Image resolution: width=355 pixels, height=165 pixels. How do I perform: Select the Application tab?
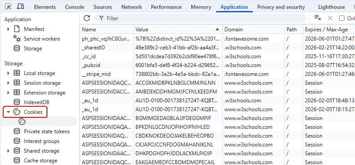[x=234, y=7]
